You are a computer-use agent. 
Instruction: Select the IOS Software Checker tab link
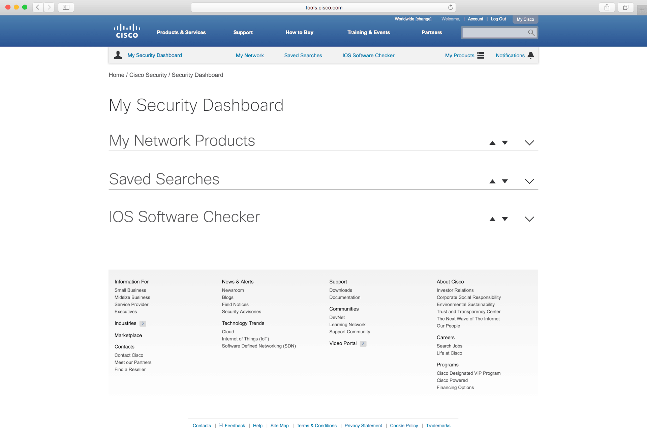[x=368, y=56]
